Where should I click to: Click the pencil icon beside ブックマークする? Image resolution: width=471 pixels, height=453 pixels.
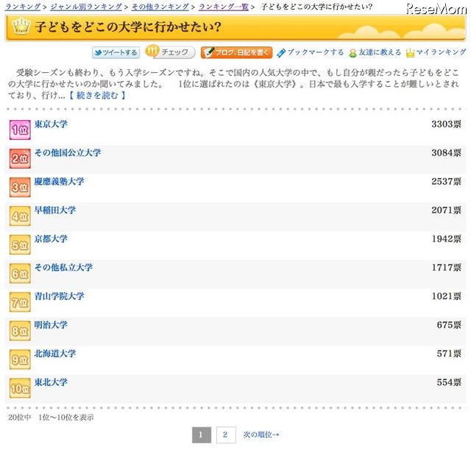tap(281, 53)
